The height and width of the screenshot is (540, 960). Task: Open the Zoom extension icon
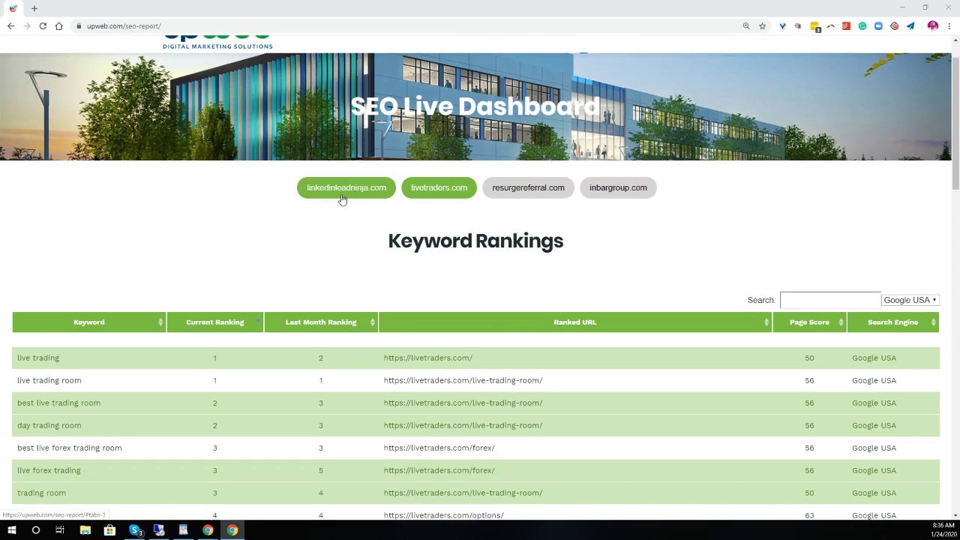878,25
